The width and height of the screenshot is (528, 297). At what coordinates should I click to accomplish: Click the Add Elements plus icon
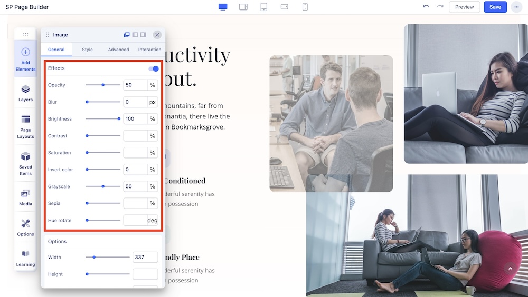pyautogui.click(x=25, y=52)
